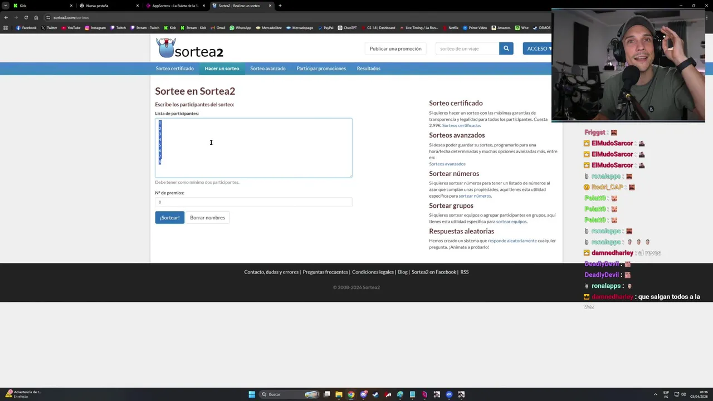Click Publicar una promoción button

395,48
